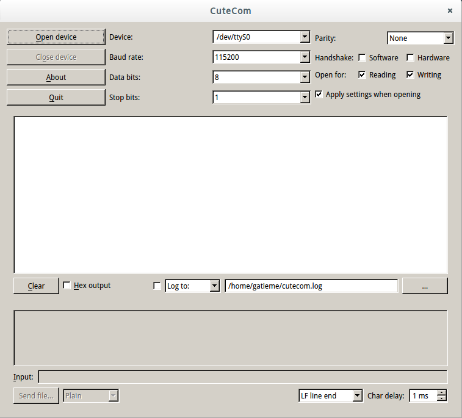Click the Char delay: label

(x=386, y=396)
